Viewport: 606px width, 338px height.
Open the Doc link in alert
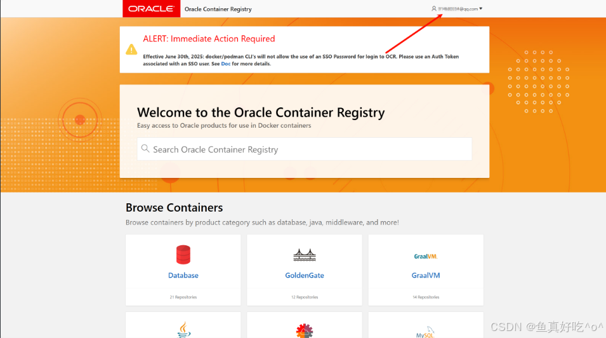(226, 64)
